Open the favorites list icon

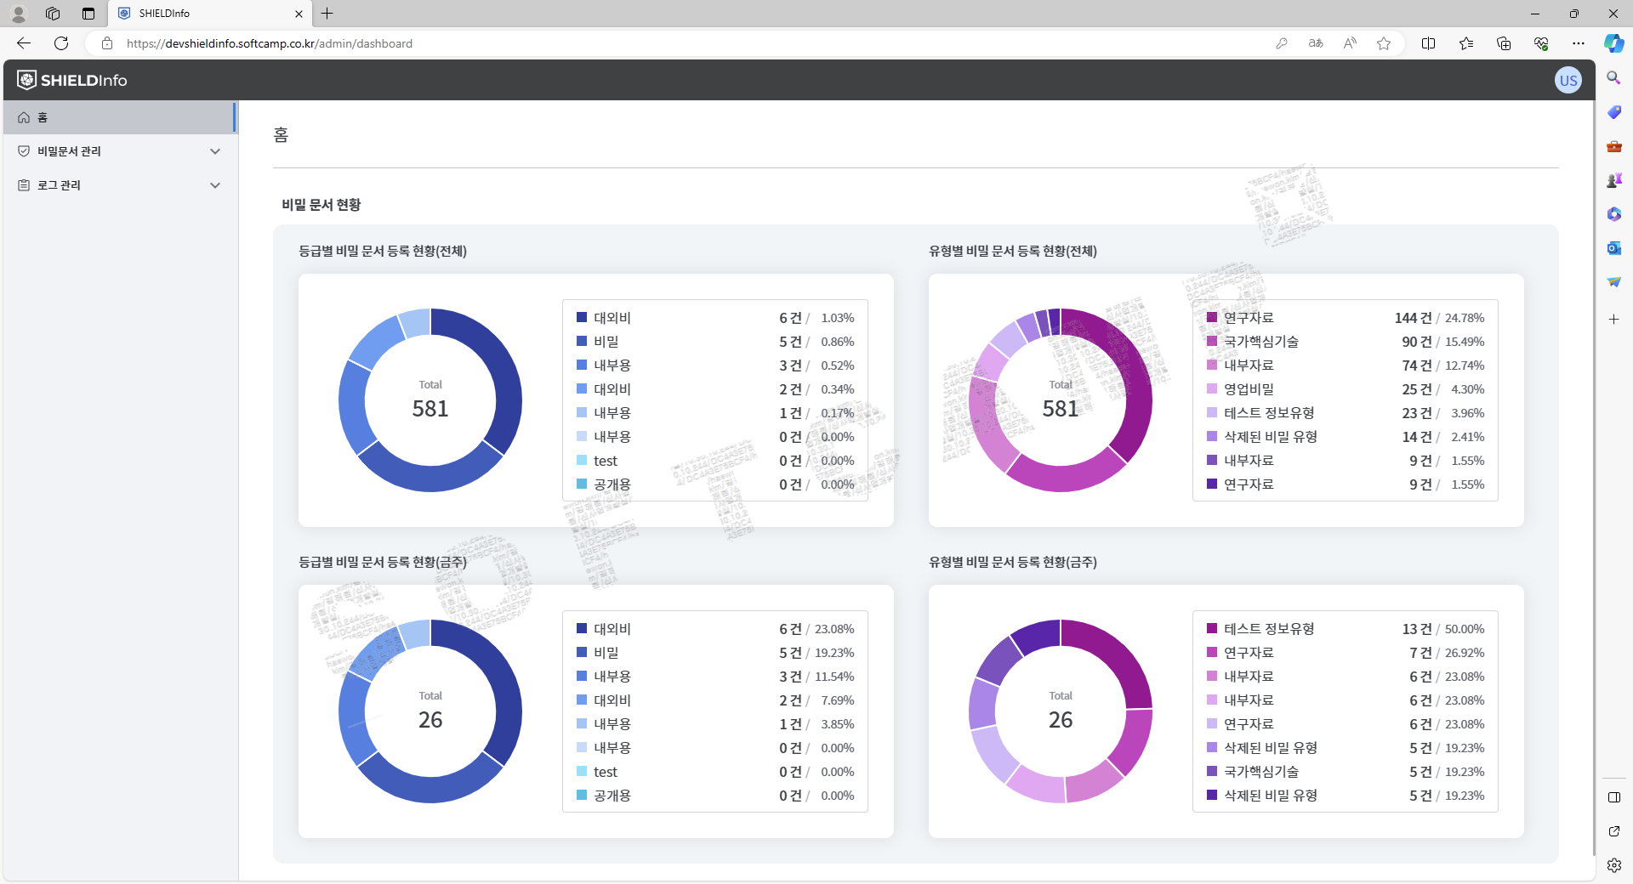coord(1466,43)
